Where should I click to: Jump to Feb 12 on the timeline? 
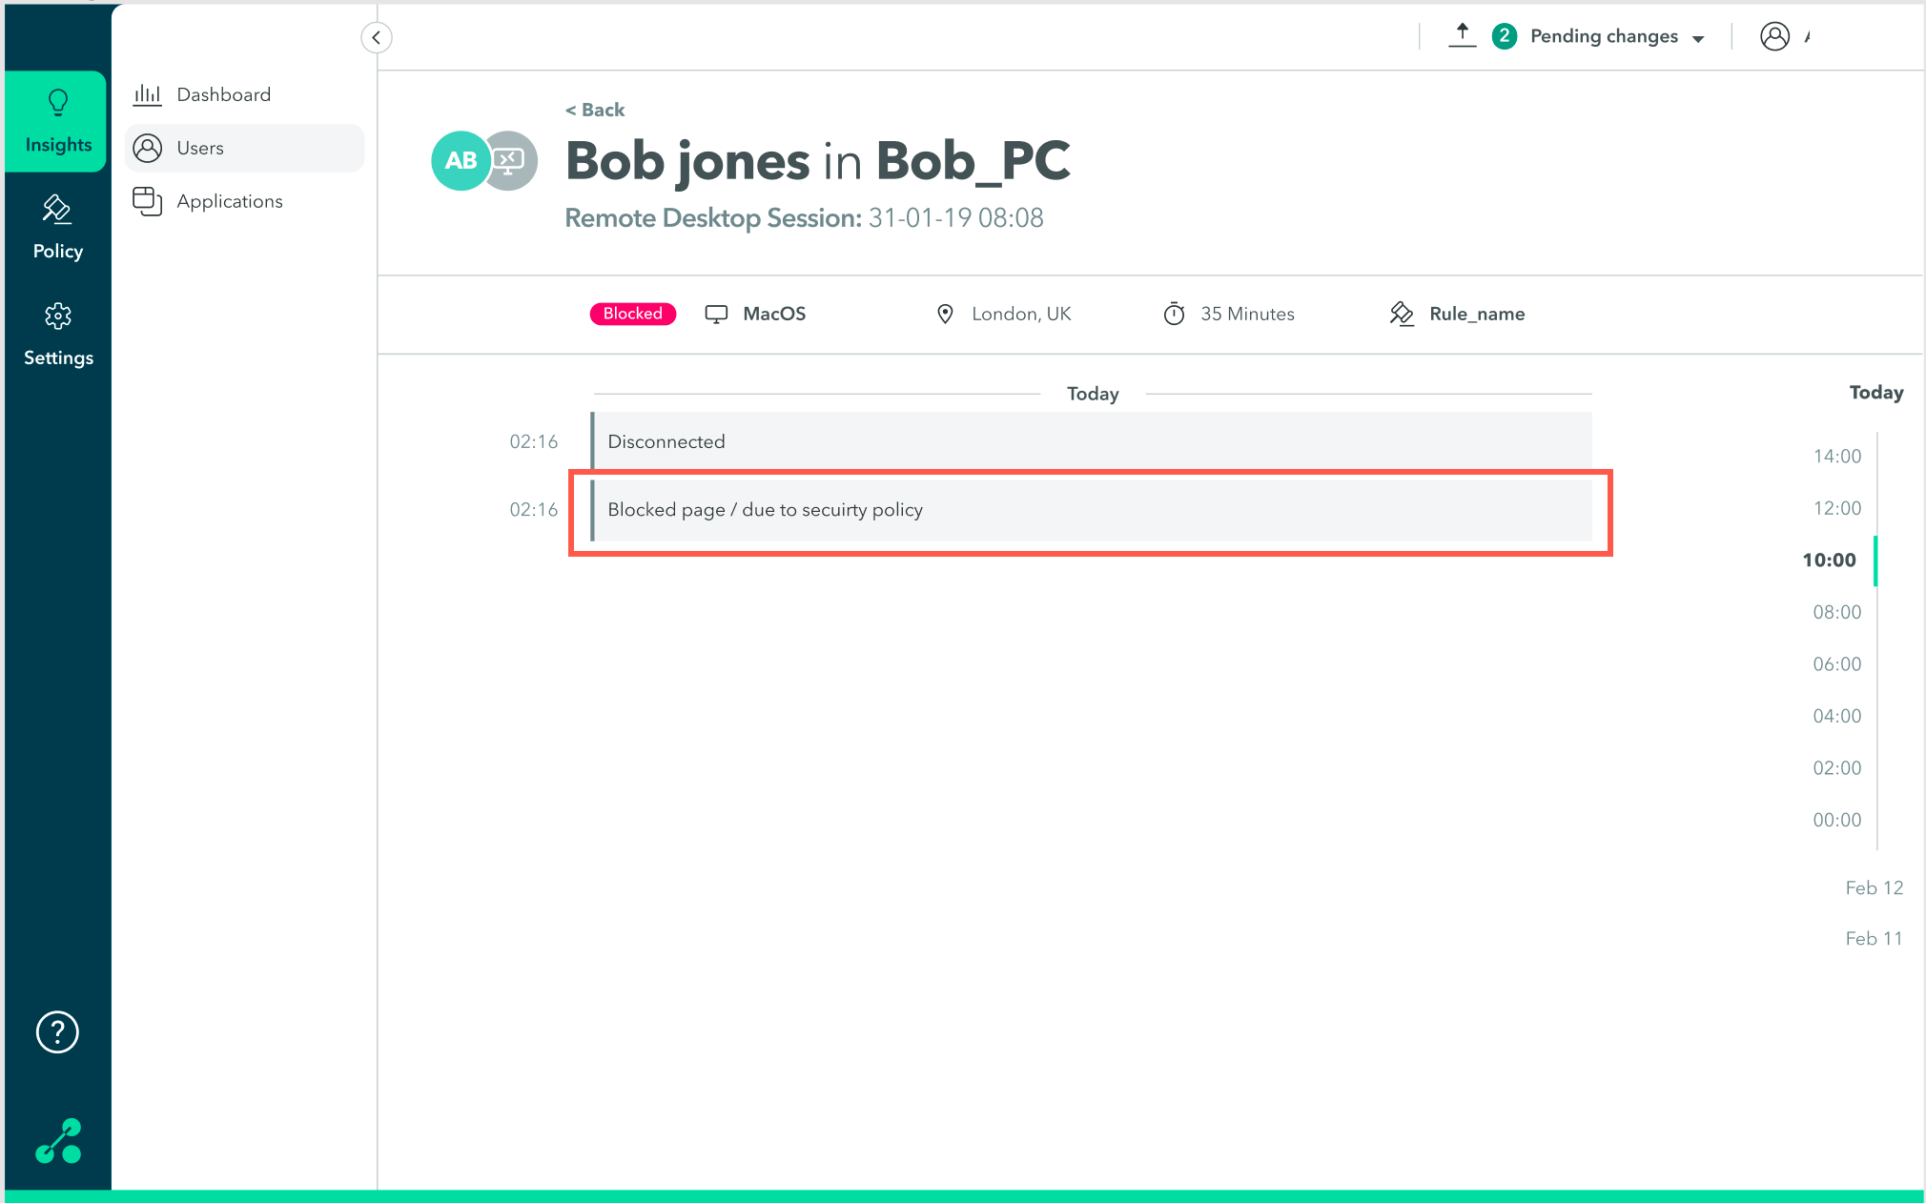[1874, 887]
